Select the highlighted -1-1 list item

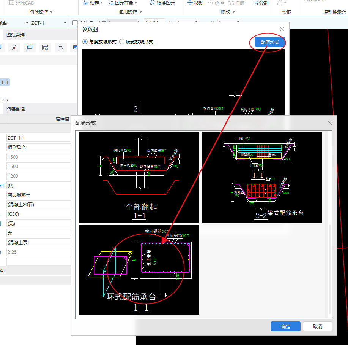[5, 82]
